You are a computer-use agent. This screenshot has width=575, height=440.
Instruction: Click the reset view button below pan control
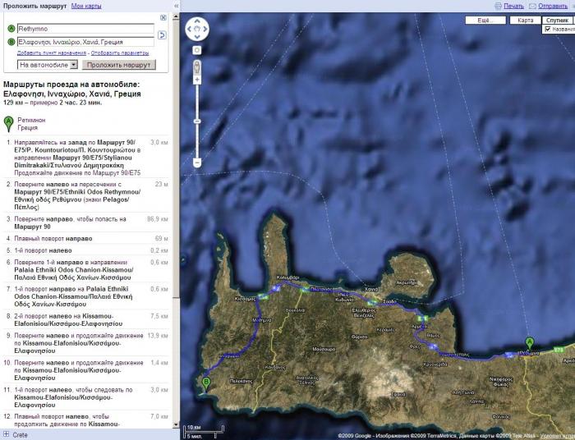[197, 50]
